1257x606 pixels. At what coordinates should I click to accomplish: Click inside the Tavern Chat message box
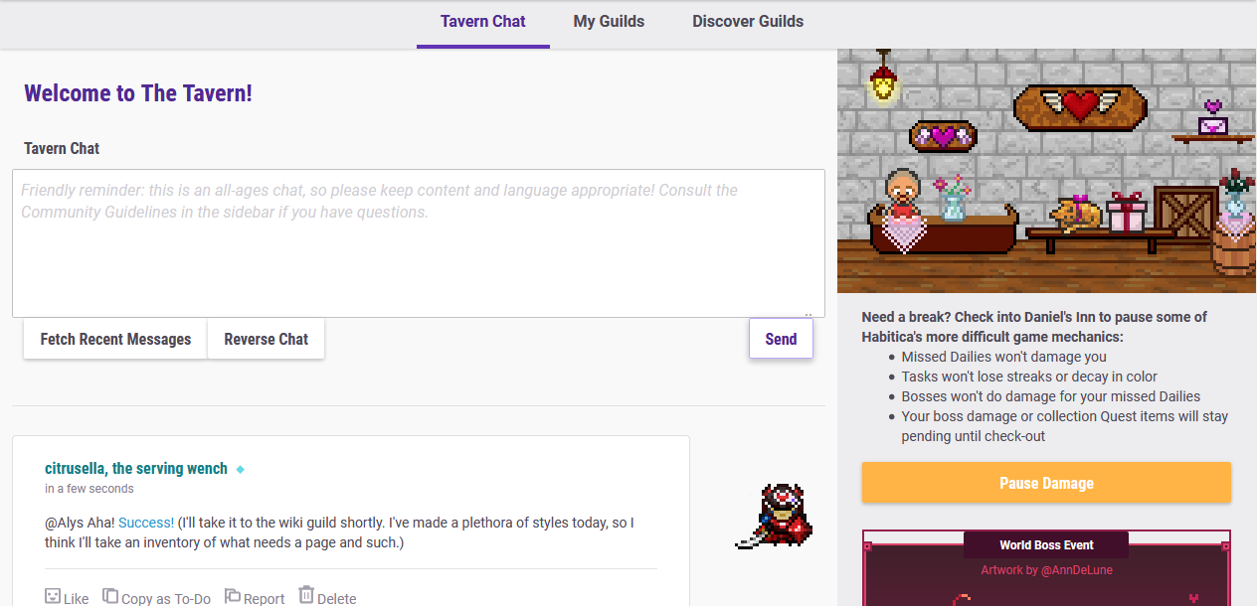pos(419,243)
